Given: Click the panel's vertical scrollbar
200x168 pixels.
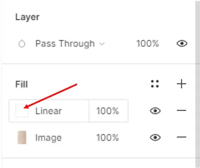Looking at the screenshot, I should (197, 84).
